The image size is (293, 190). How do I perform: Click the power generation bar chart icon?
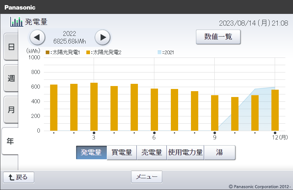[x=16, y=22]
